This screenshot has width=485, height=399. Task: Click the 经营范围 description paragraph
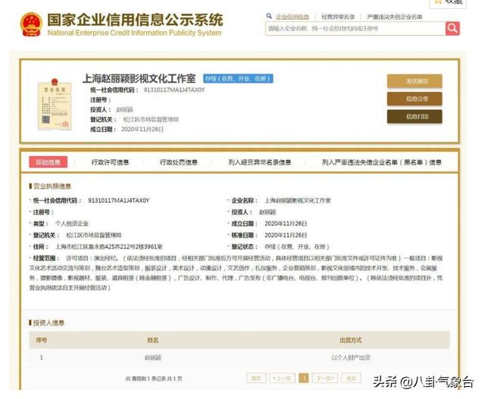236,273
